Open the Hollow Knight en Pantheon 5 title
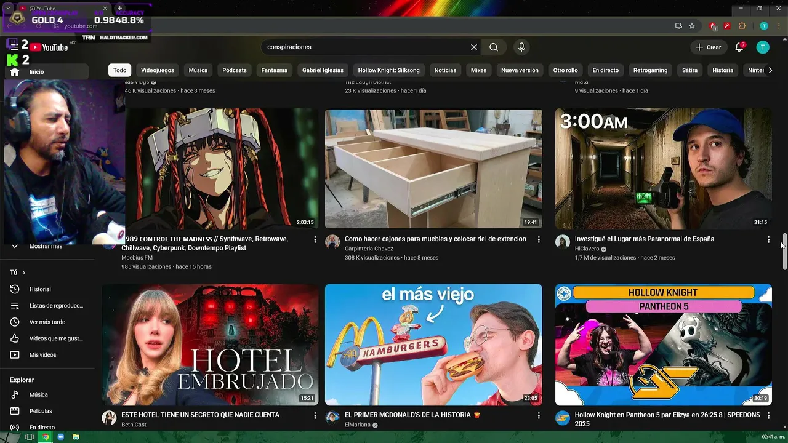Image resolution: width=788 pixels, height=443 pixels. [667, 420]
